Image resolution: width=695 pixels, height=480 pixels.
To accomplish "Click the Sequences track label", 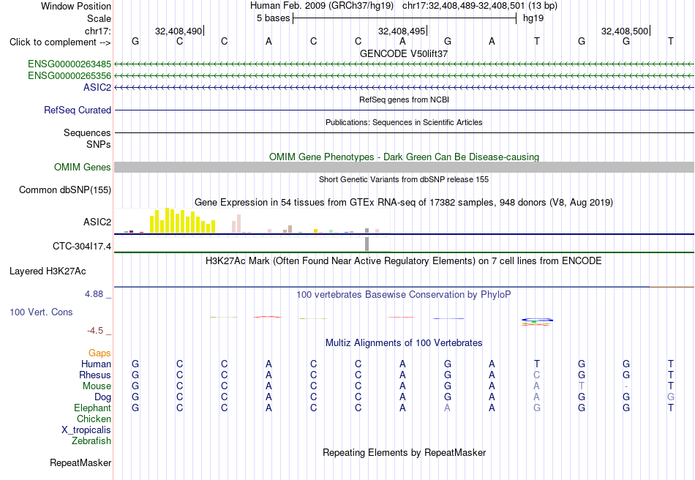I will point(87,132).
